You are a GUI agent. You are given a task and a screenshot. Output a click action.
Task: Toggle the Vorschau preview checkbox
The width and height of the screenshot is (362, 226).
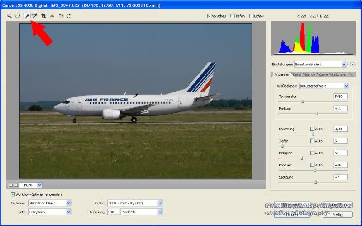[x=209, y=16]
